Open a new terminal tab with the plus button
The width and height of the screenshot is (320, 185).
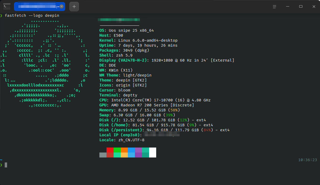[74, 7]
